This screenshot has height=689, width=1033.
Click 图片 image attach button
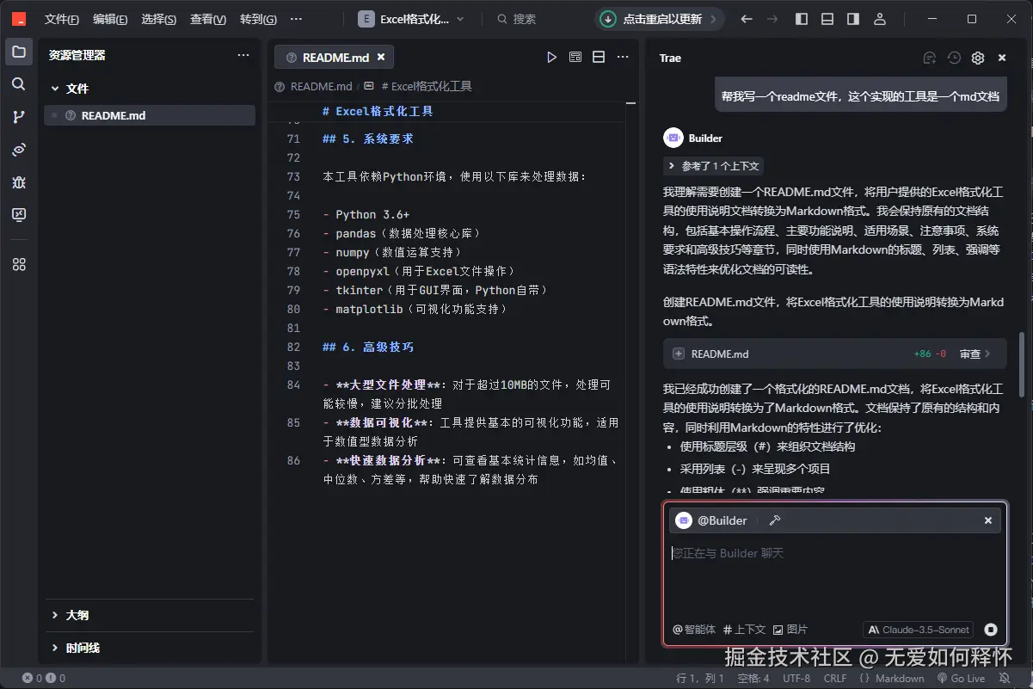(x=790, y=630)
